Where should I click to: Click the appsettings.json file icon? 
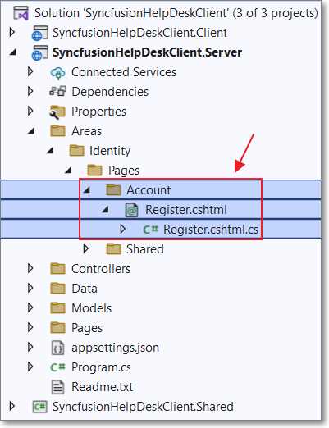[x=57, y=348]
